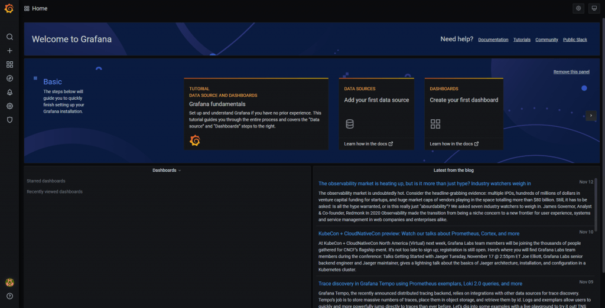Image resolution: width=605 pixels, height=308 pixels.
Task: Click Add your first data source
Action: coord(376,100)
